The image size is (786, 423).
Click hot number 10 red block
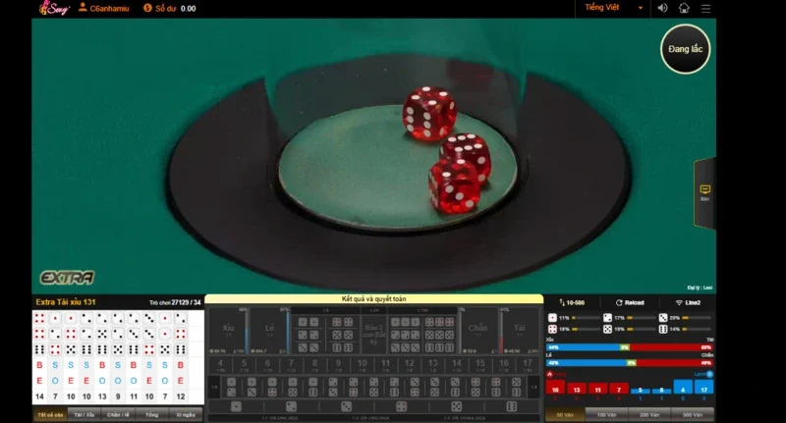point(555,389)
